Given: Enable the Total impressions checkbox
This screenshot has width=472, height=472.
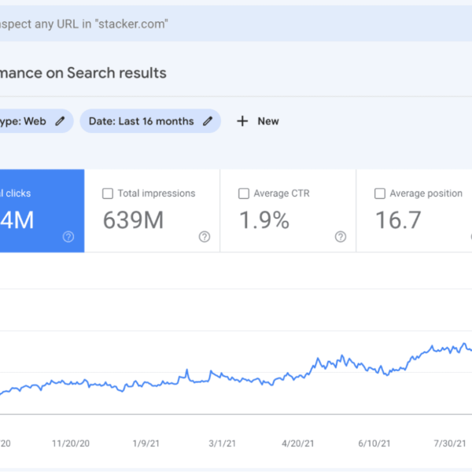Looking at the screenshot, I should 108,194.
